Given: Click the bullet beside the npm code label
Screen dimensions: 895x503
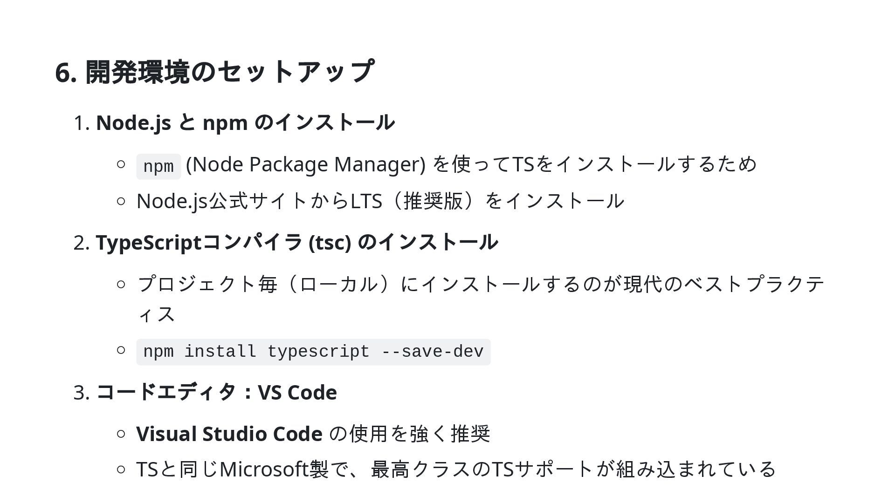Looking at the screenshot, I should pyautogui.click(x=121, y=164).
